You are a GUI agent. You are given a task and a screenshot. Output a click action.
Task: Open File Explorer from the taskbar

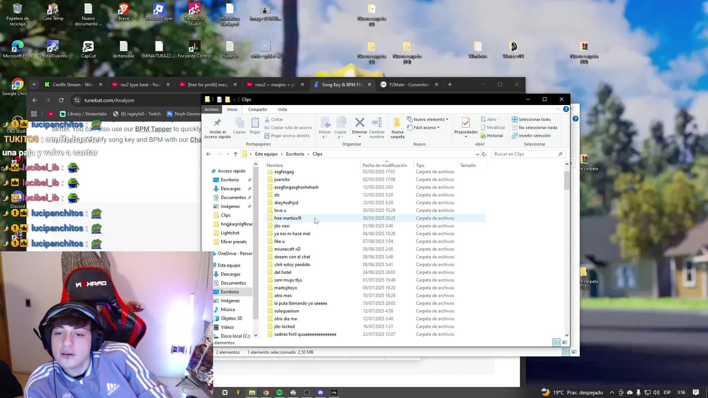tap(252, 392)
